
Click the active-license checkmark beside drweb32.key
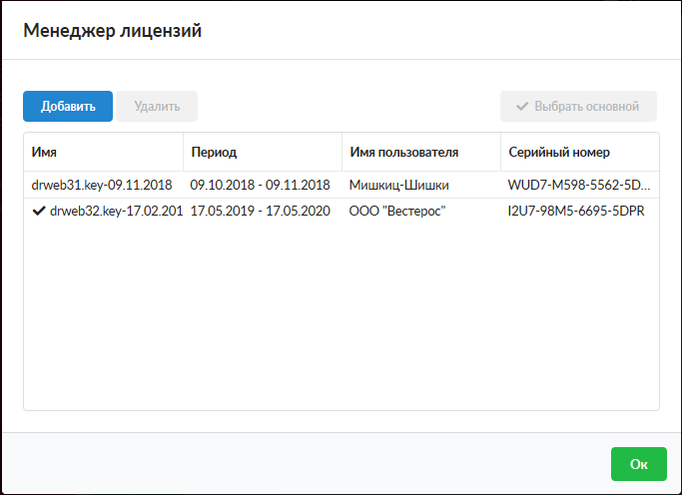pyautogui.click(x=39, y=212)
